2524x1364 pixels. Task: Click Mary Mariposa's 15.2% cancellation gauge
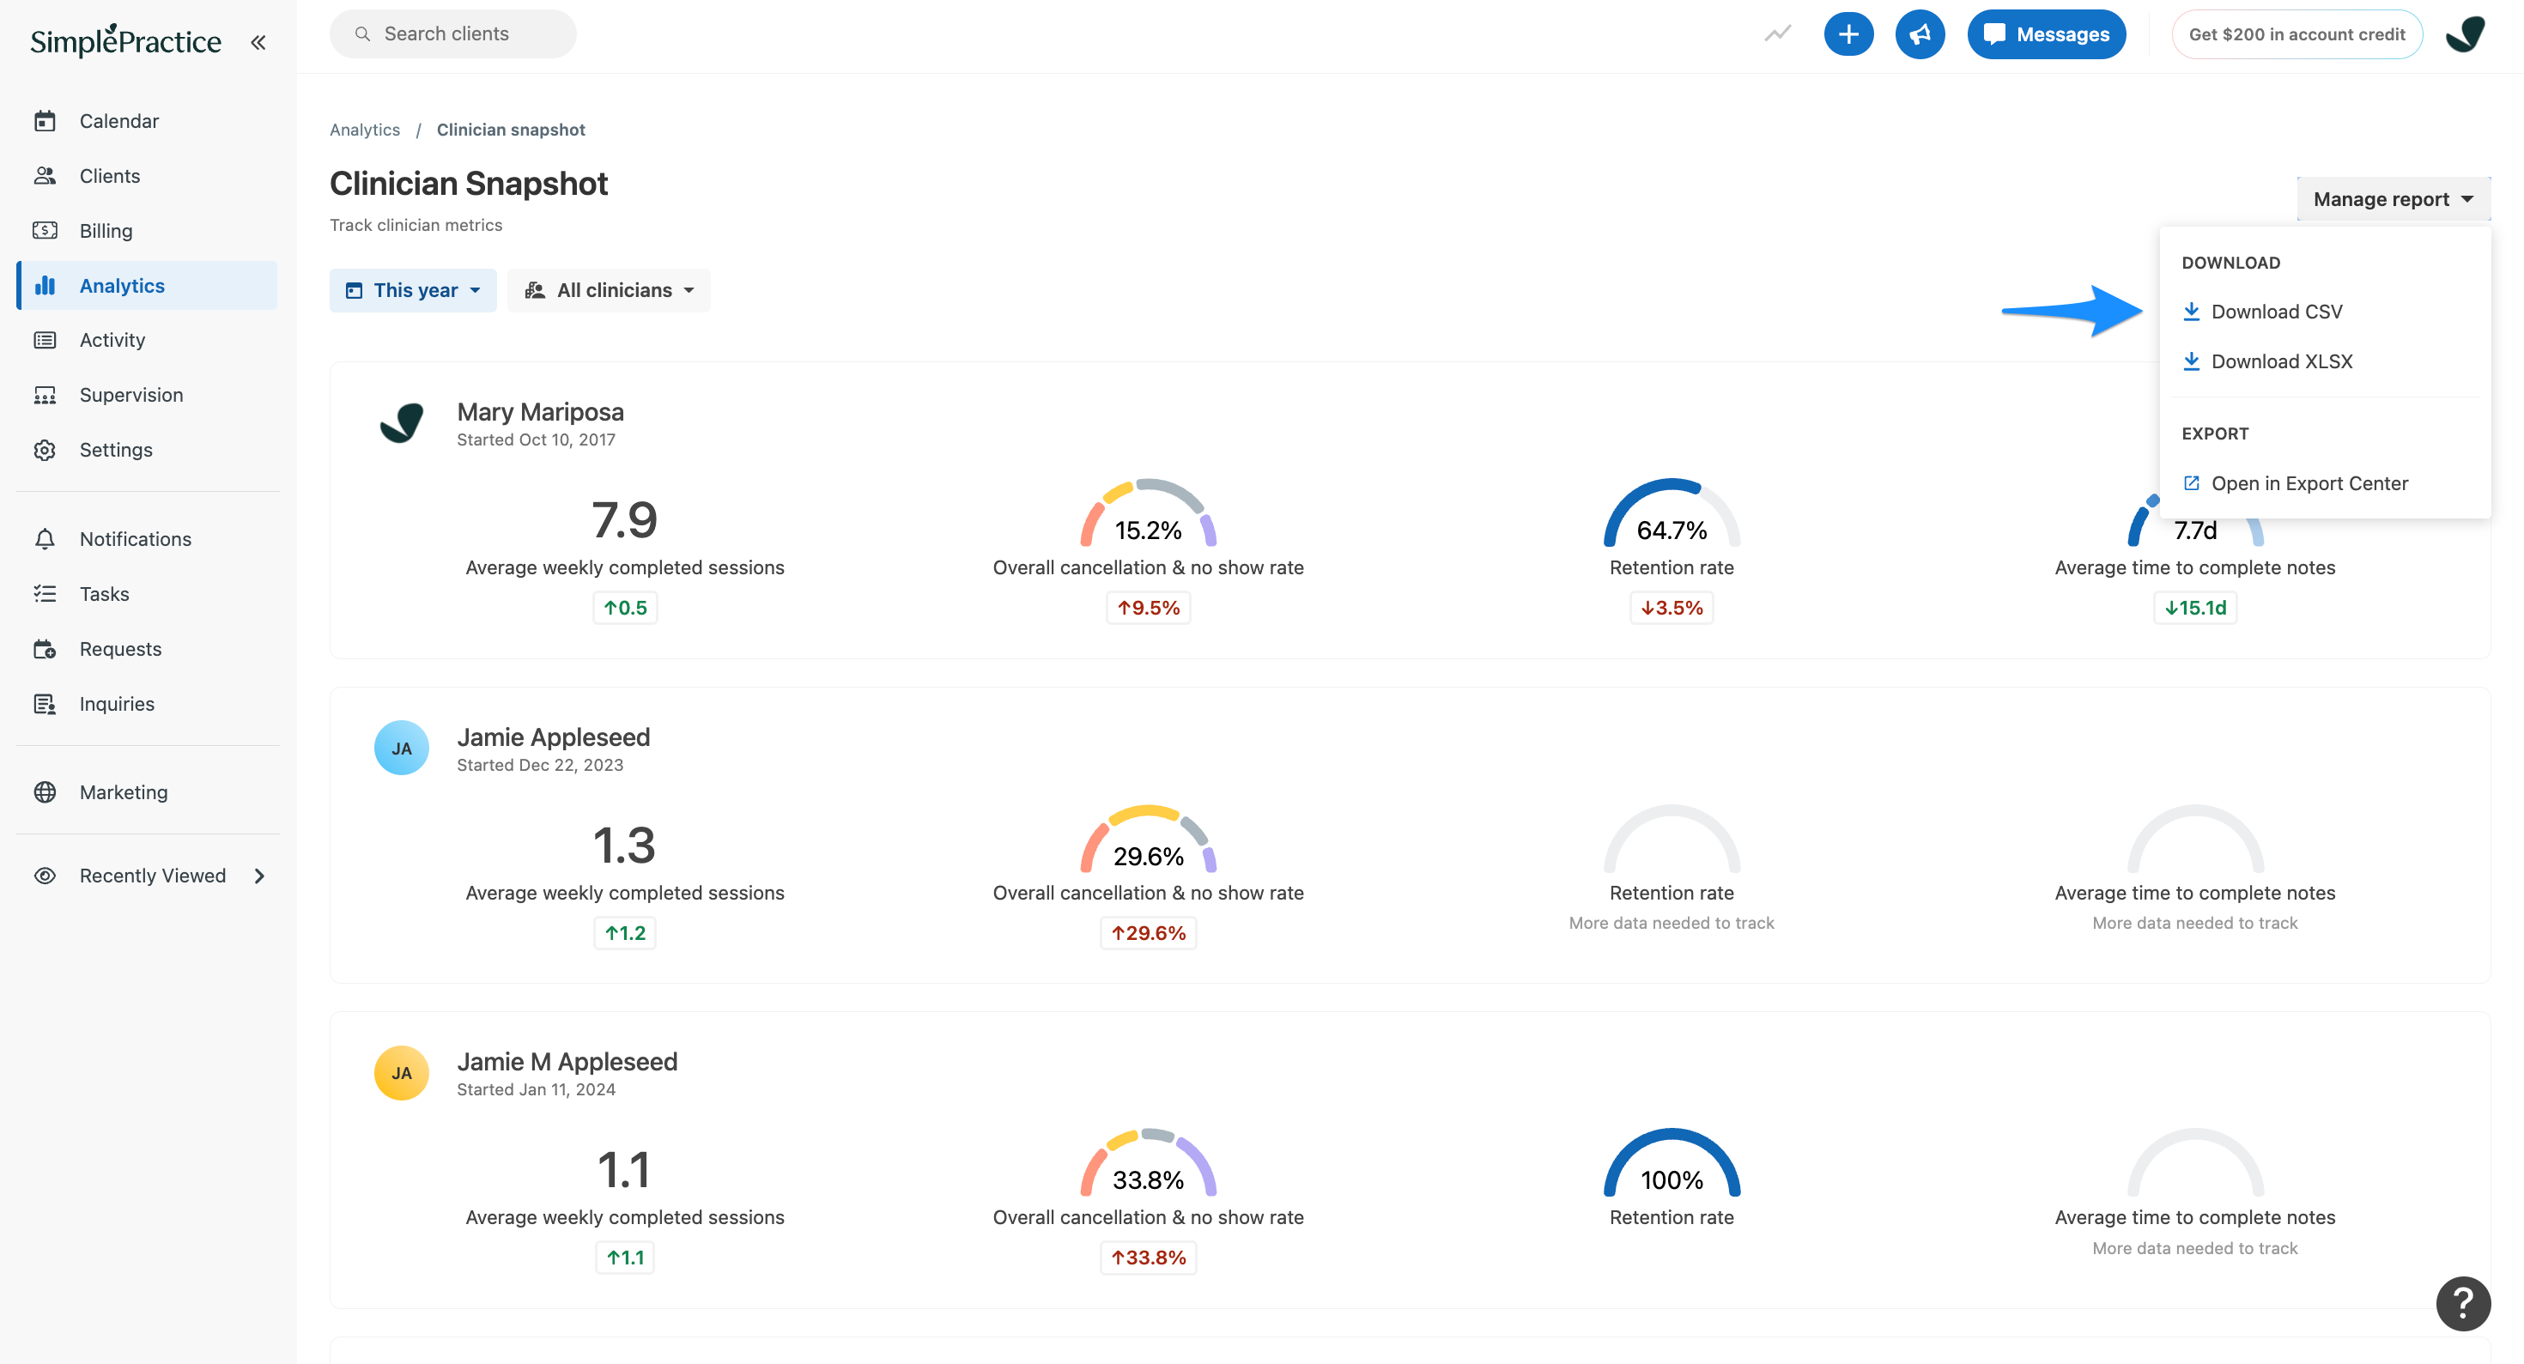(x=1149, y=513)
